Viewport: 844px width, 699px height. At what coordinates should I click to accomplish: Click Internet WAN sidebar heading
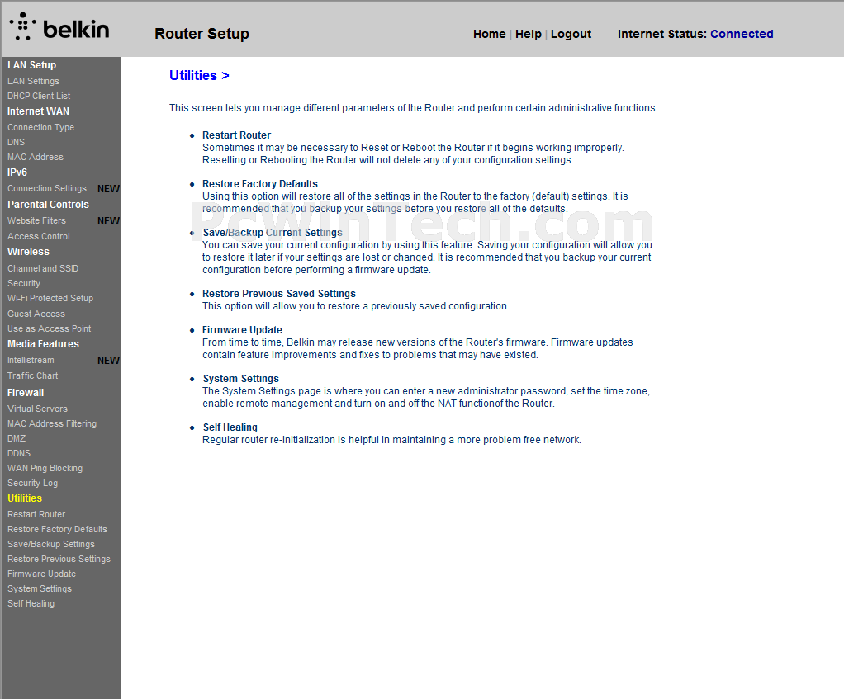coord(38,111)
